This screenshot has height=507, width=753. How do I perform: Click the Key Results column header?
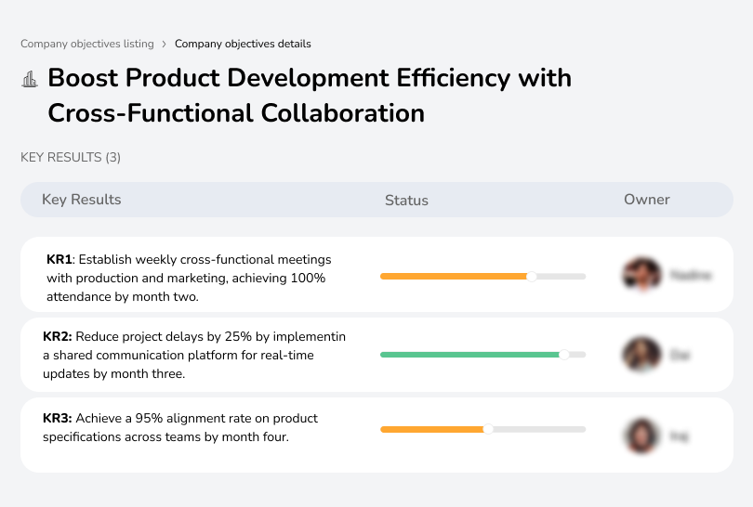coord(82,200)
